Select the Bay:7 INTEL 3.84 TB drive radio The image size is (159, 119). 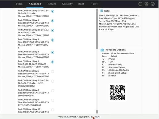[52, 81]
